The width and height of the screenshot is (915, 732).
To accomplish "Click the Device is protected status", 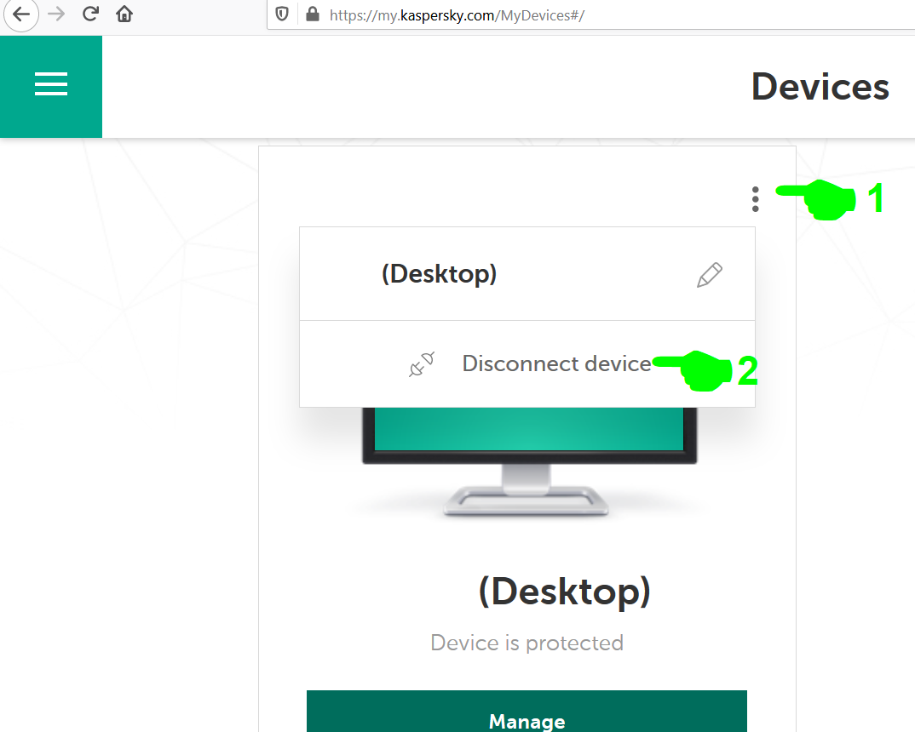I will (x=527, y=643).
